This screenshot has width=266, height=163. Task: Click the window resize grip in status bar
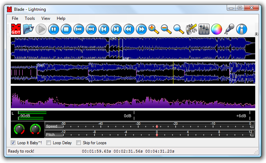(256, 152)
